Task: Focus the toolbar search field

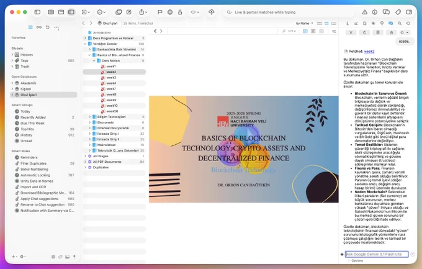Action: [x=289, y=12]
